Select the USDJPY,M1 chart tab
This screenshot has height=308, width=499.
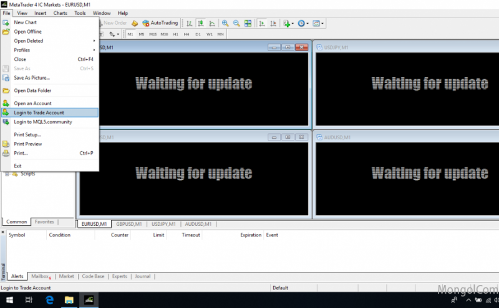pyautogui.click(x=163, y=224)
